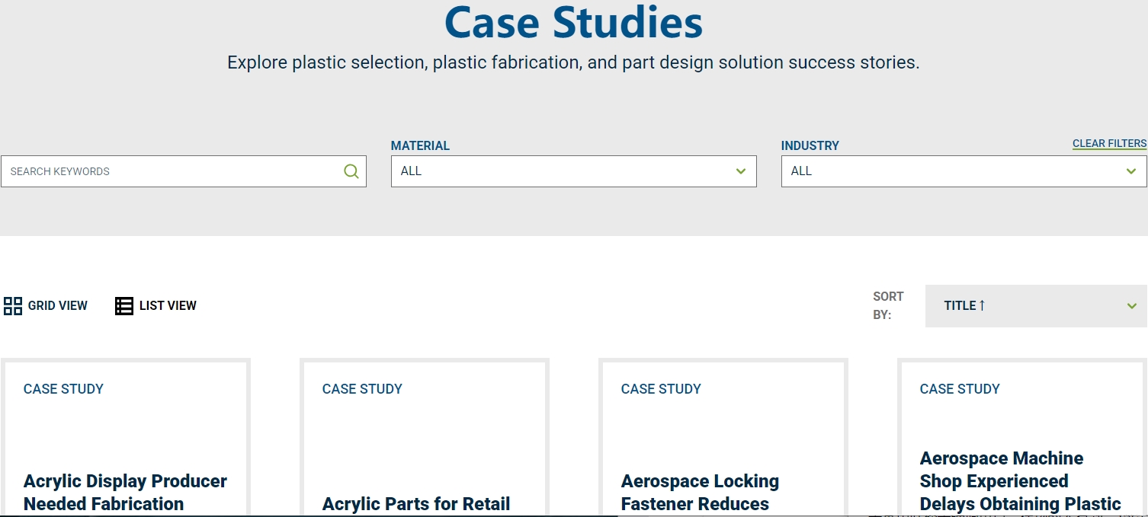Click the Industry dropdown chevron arrow
This screenshot has height=517, width=1148.
1131,171
